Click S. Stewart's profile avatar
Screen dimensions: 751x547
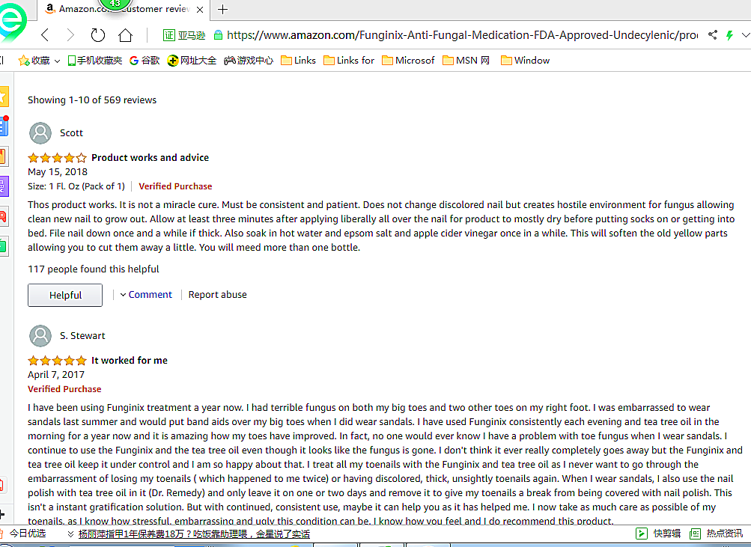pyautogui.click(x=40, y=336)
